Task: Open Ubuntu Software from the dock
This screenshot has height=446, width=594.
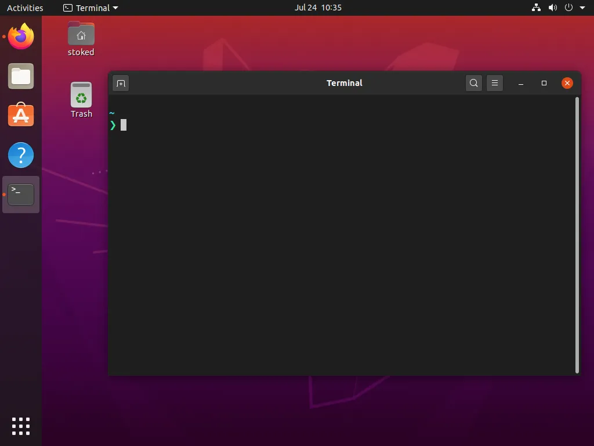Action: (x=21, y=116)
